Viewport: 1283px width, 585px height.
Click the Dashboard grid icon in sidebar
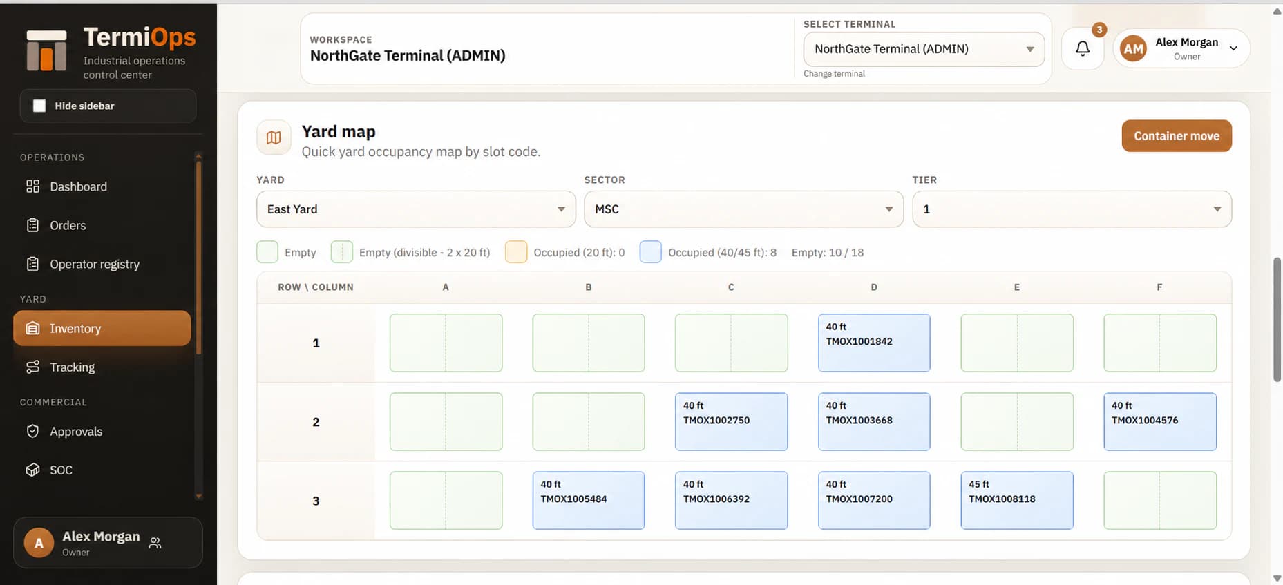pyautogui.click(x=32, y=186)
